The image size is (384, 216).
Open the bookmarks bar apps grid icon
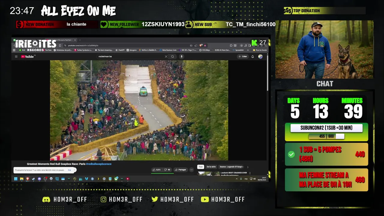[14, 50]
